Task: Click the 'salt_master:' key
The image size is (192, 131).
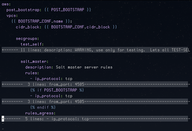Action: coord(34,61)
